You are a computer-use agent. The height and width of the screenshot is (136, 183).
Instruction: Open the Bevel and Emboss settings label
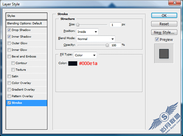click(x=24, y=56)
